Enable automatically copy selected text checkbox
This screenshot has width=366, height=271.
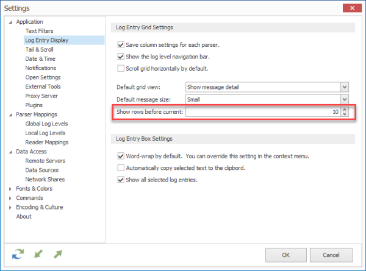click(121, 167)
